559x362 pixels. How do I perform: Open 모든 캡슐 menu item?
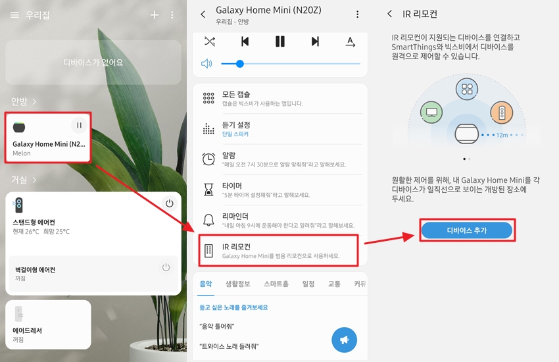click(280, 99)
